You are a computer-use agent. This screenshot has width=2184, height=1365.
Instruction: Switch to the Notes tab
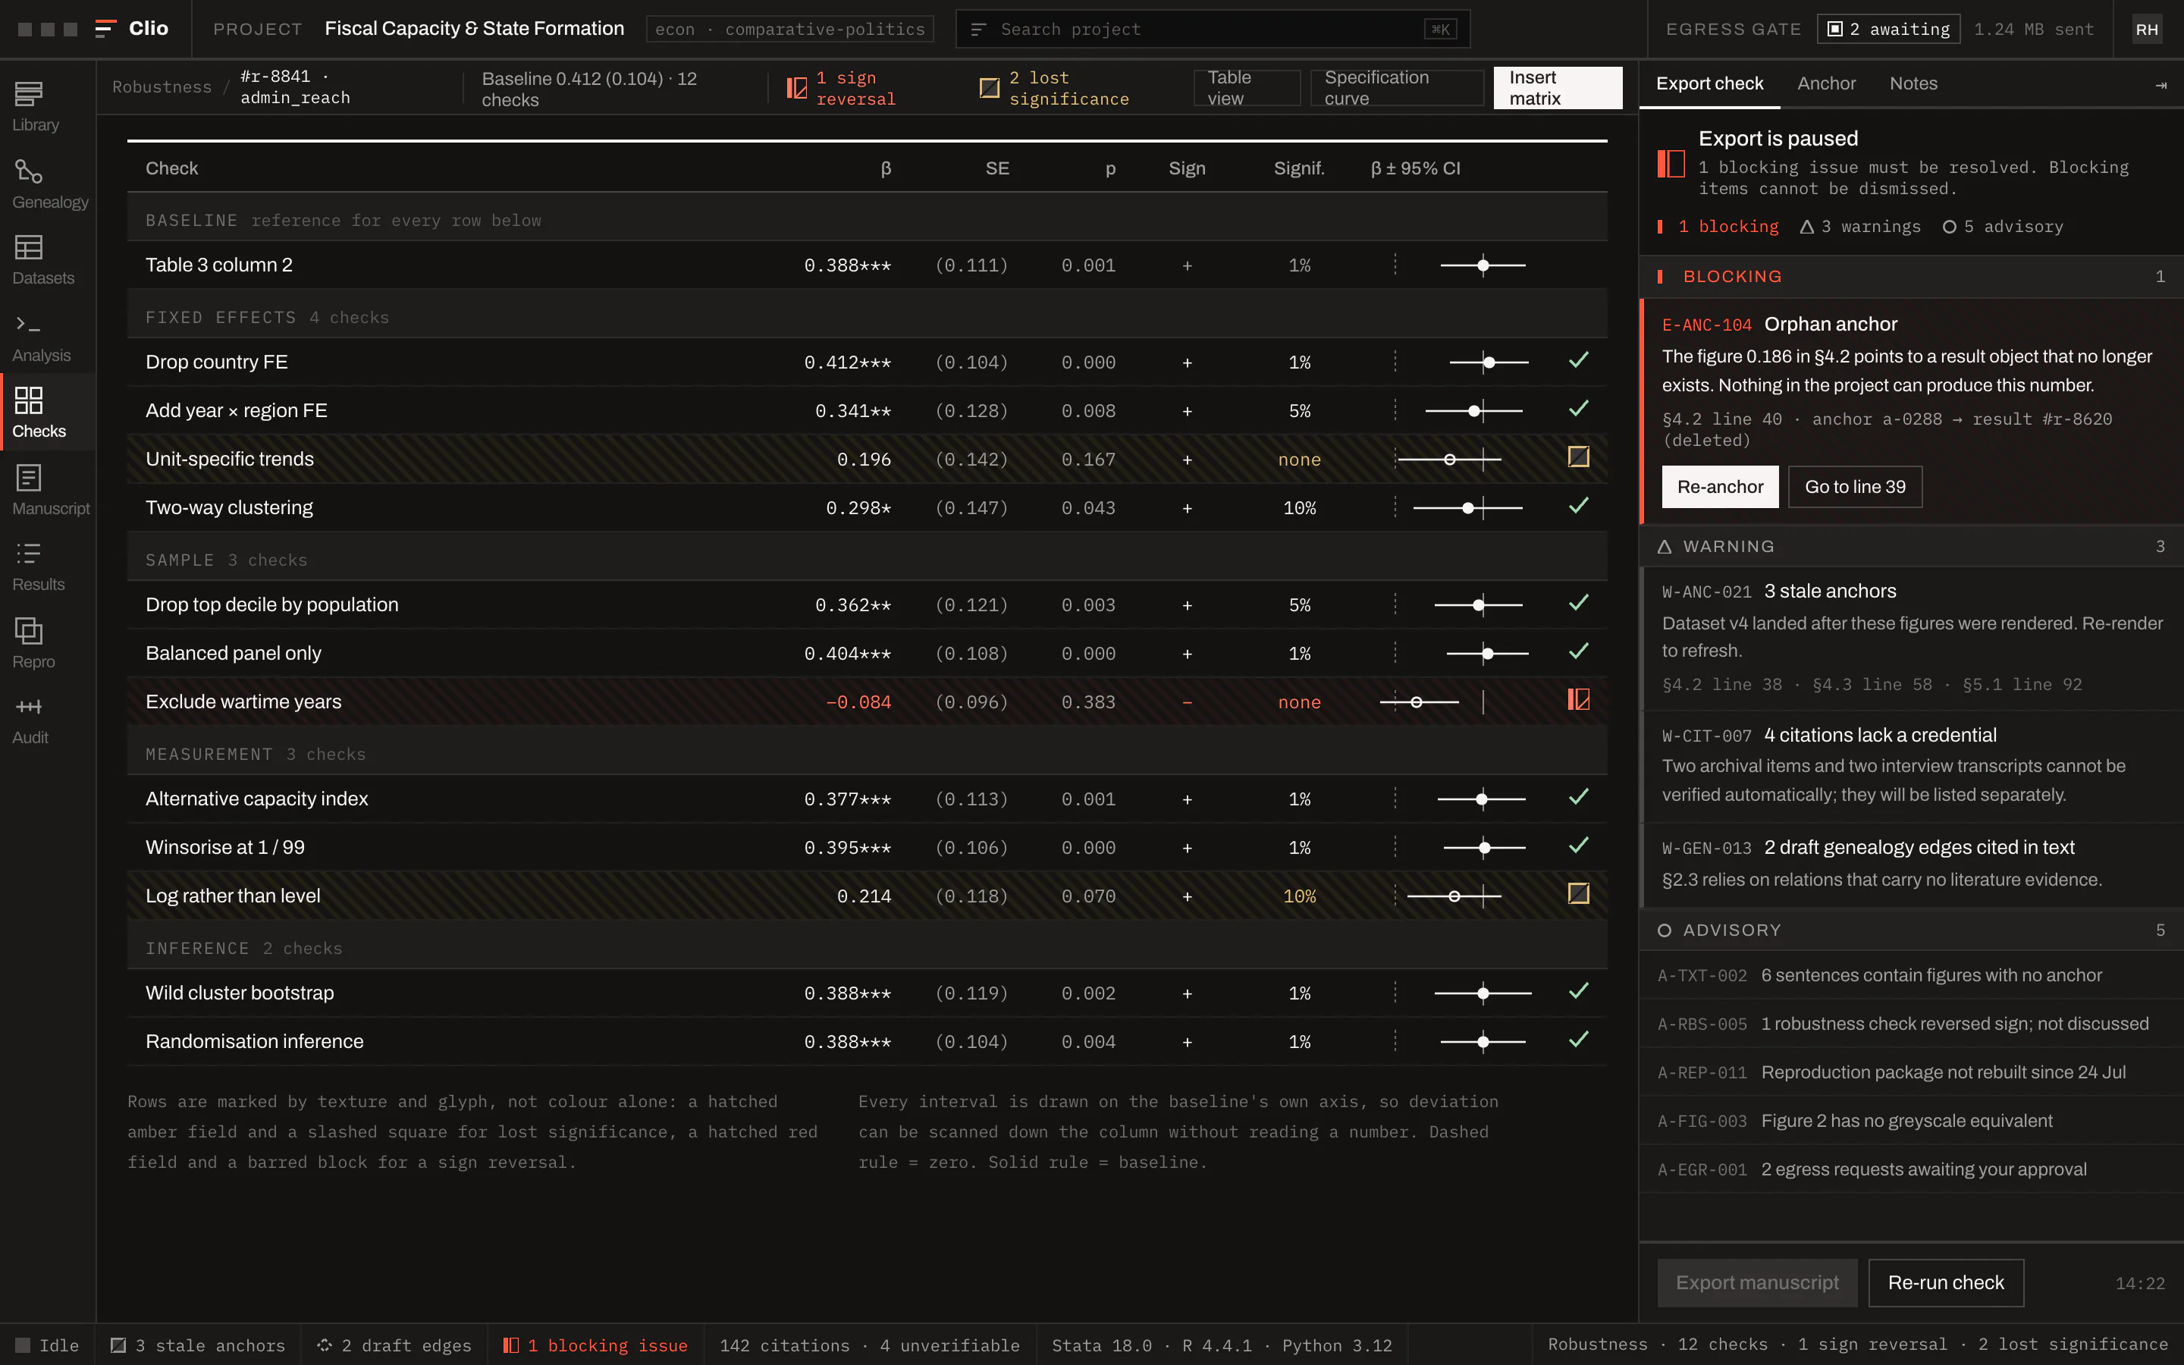pyautogui.click(x=1913, y=84)
